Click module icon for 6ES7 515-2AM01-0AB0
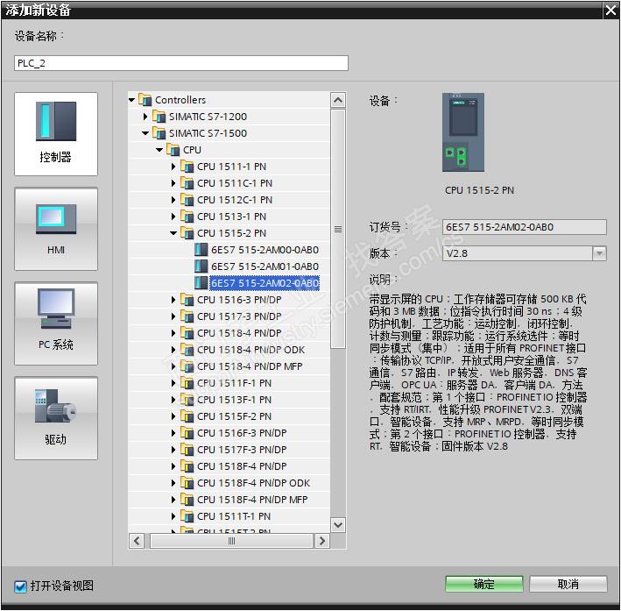The width and height of the screenshot is (621, 611). [201, 266]
